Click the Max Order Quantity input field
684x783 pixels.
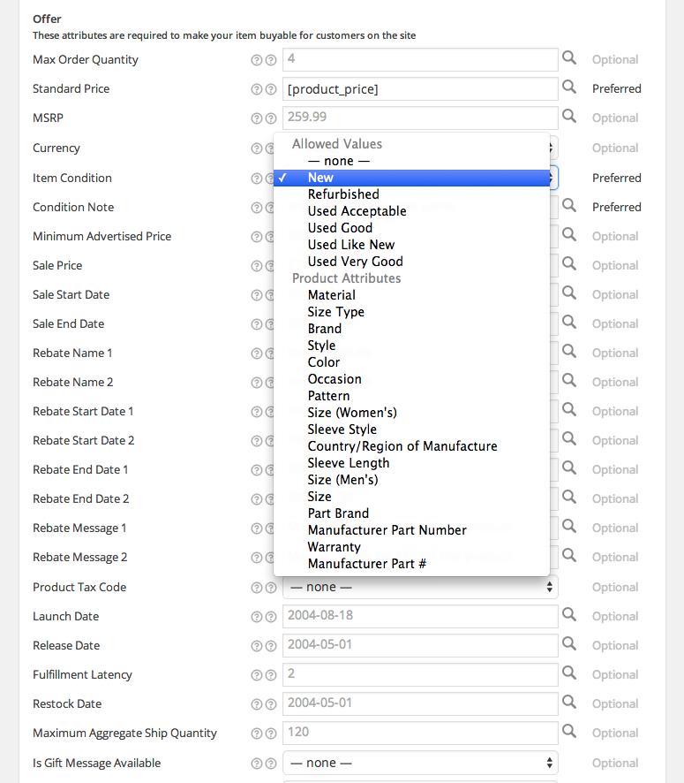[x=420, y=59]
